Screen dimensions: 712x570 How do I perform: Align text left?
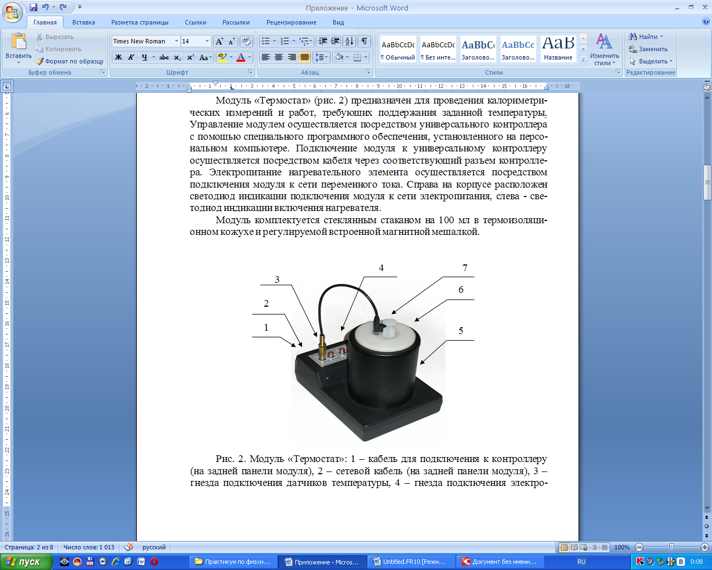266,57
